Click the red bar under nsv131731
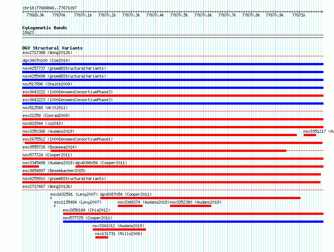This screenshot has width=334, height=252. [x=102, y=237]
